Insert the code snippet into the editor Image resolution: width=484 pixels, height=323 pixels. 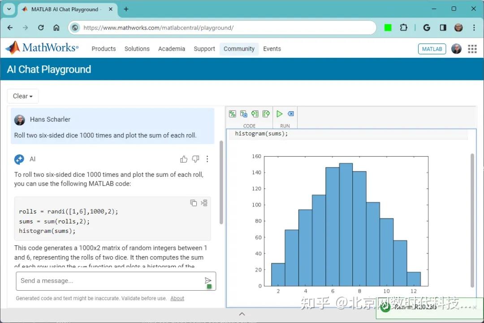pyautogui.click(x=204, y=203)
